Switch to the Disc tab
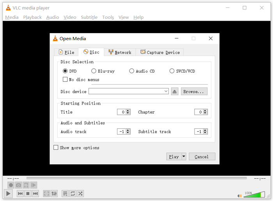 [x=91, y=52]
